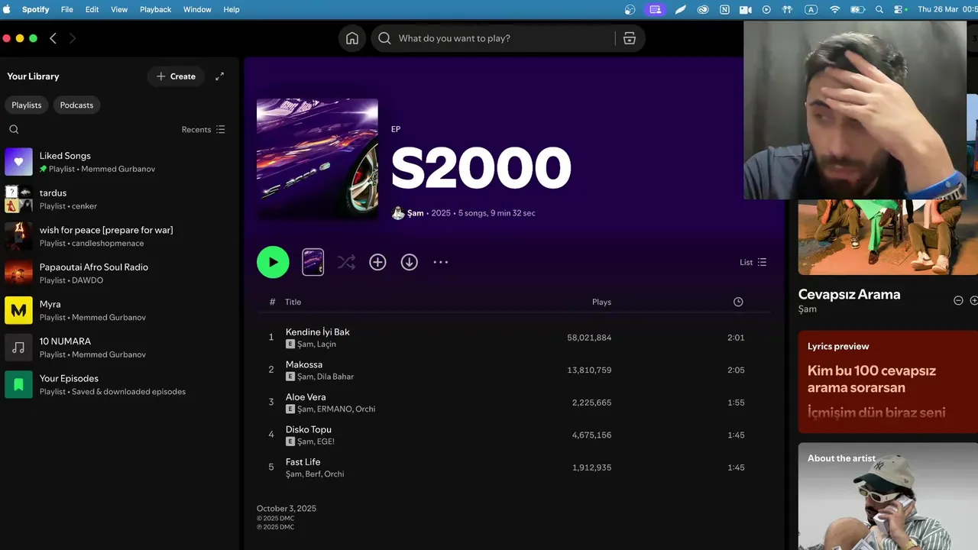Image resolution: width=978 pixels, height=550 pixels.
Task: Open the Help menu
Action: point(232,9)
